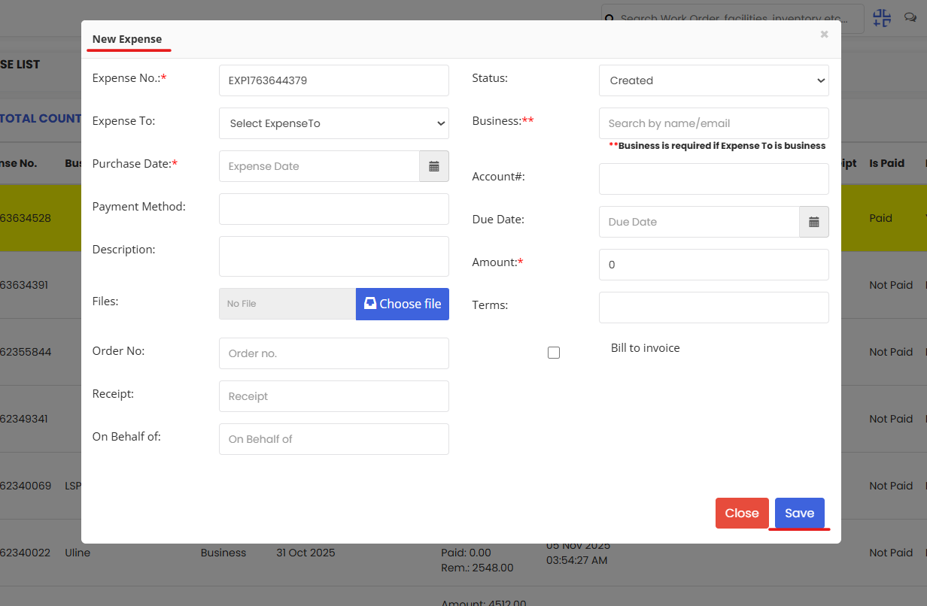Click the Account# input field
The width and height of the screenshot is (927, 606).
(x=714, y=179)
